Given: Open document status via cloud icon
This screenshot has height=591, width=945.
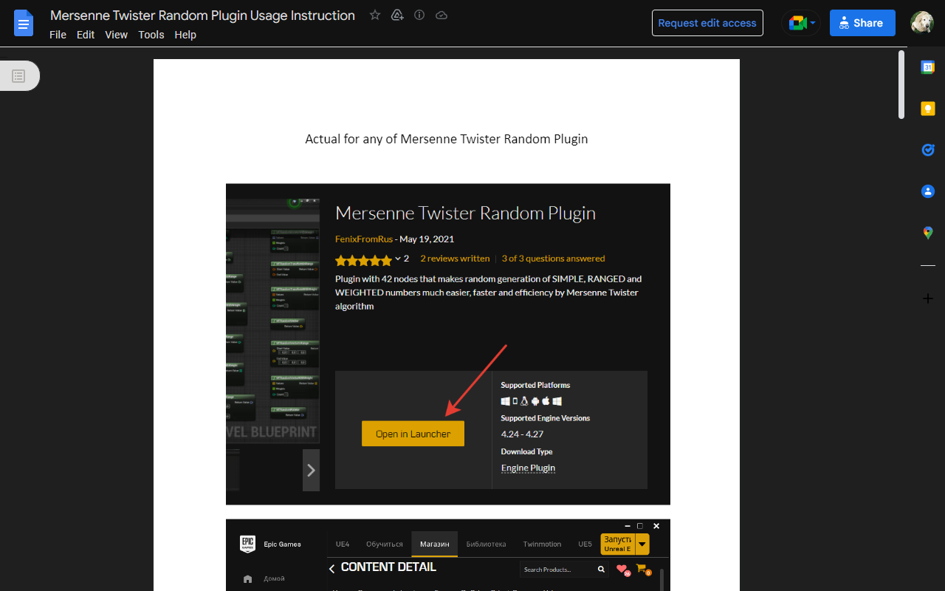Looking at the screenshot, I should 441,15.
